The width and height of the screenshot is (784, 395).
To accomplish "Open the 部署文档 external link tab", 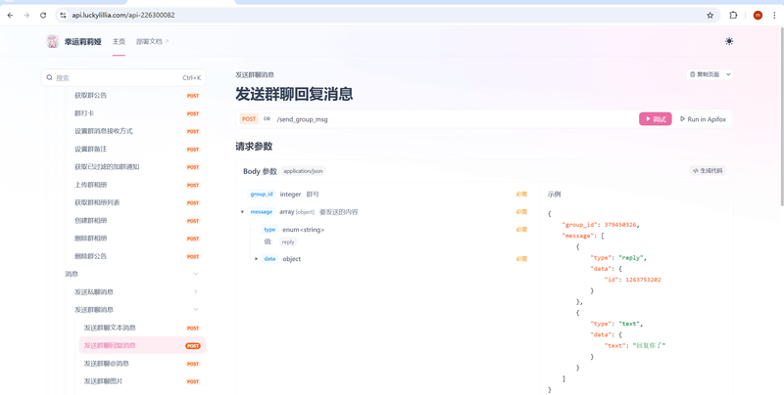I will point(152,42).
